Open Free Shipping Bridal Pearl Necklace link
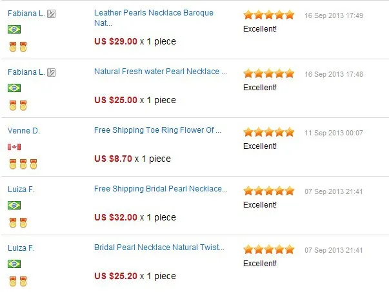 (161, 189)
